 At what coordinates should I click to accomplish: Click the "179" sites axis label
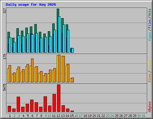tap(4, 57)
